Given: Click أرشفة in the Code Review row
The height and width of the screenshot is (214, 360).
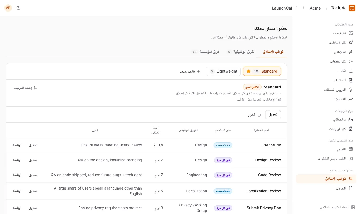Looking at the screenshot, I should click(17, 175).
